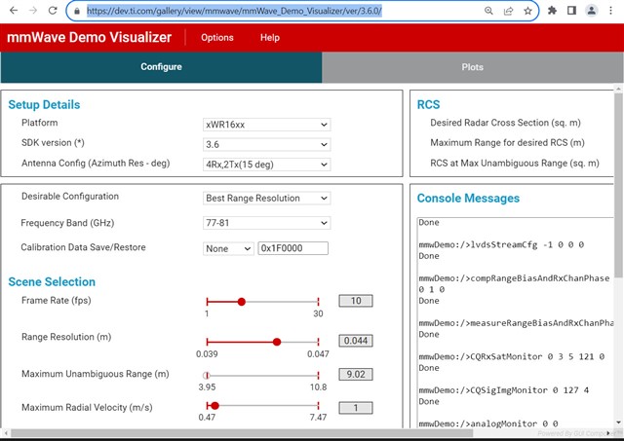Open the Antenna Config dropdown
Screen dimensions: 624x441
point(266,165)
